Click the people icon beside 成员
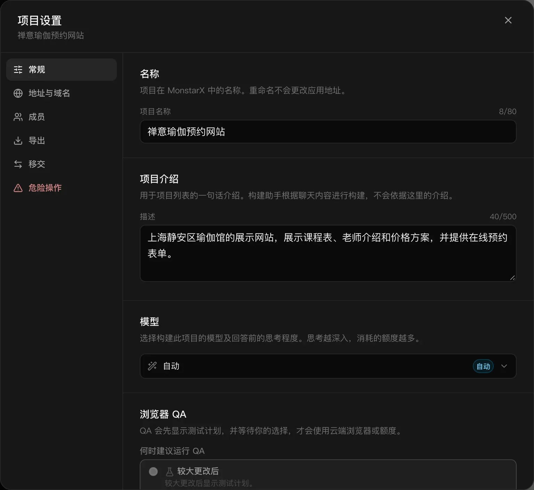The image size is (534, 490). pos(18,117)
